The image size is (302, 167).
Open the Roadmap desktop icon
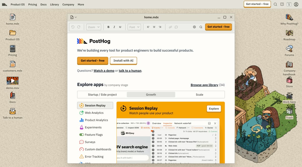[x=289, y=33]
